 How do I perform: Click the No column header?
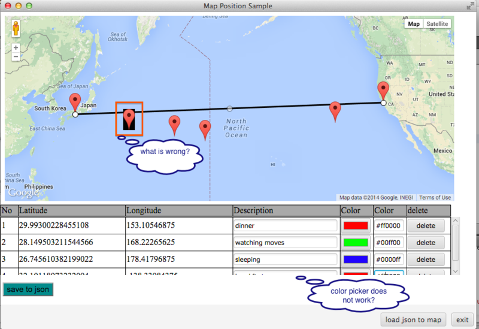coord(9,210)
